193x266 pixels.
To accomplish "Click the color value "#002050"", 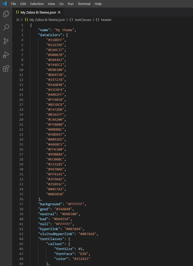I will tap(55, 194).
